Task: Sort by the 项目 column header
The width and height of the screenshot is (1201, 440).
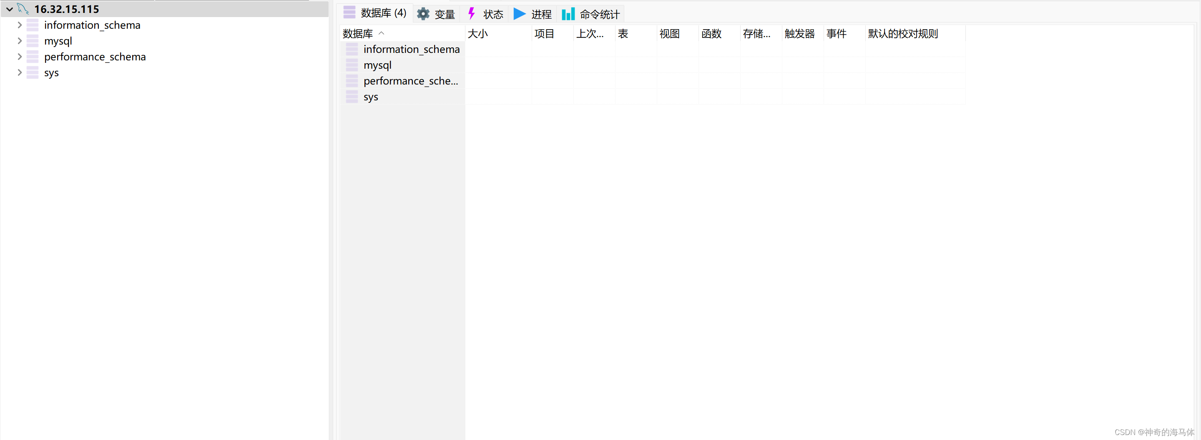Action: [x=553, y=34]
